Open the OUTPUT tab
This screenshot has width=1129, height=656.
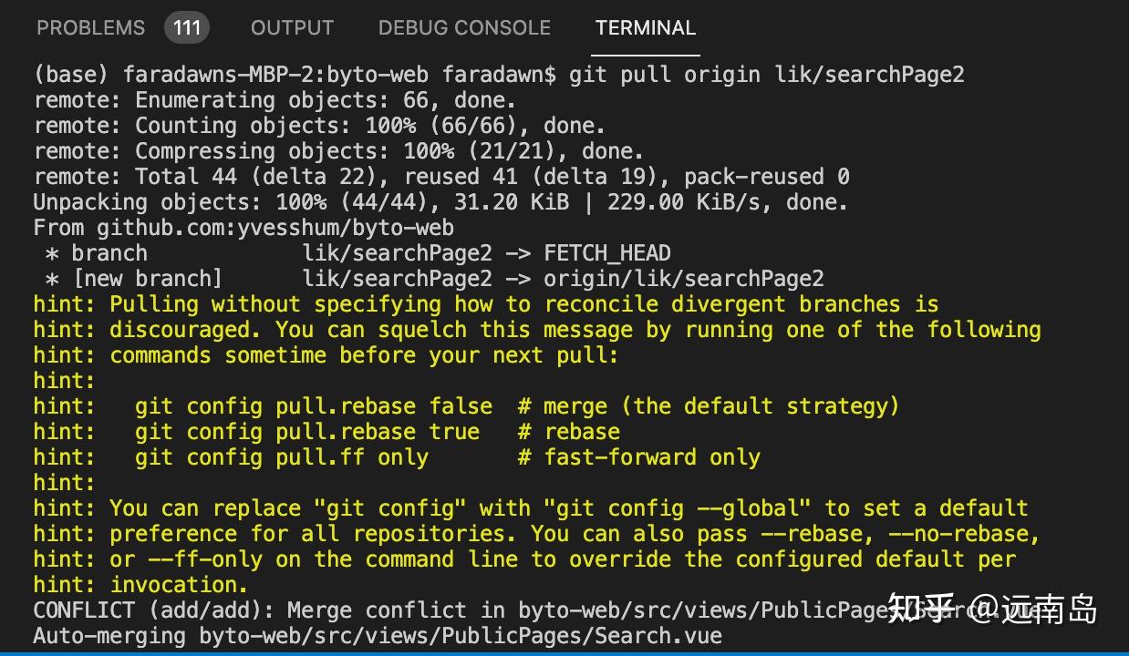click(292, 27)
